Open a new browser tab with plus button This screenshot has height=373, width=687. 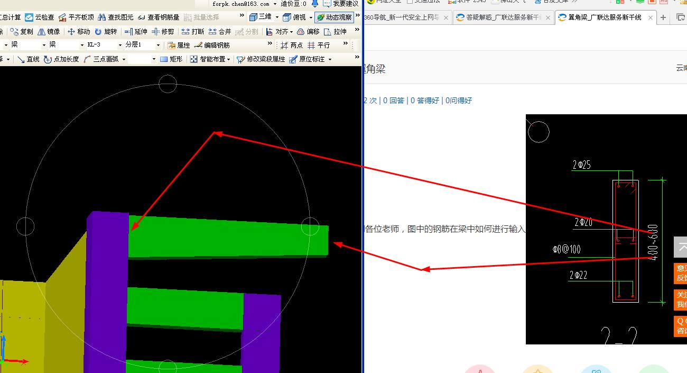(x=663, y=17)
